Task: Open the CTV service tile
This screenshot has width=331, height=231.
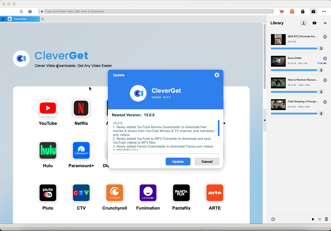Action: coord(81,193)
